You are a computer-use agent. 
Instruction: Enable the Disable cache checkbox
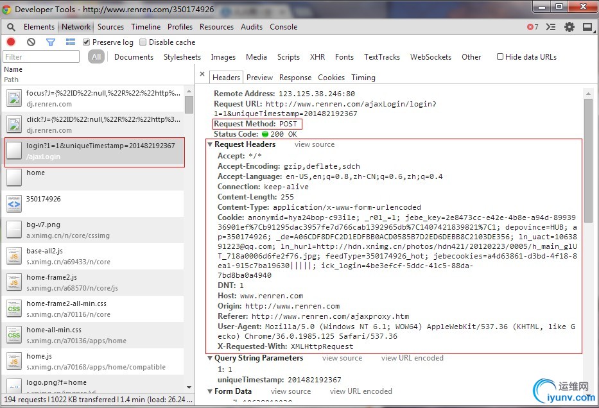(x=143, y=42)
